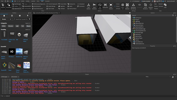Expand StarterPlayer tree node
This screenshot has height=100, width=177.
133,38
